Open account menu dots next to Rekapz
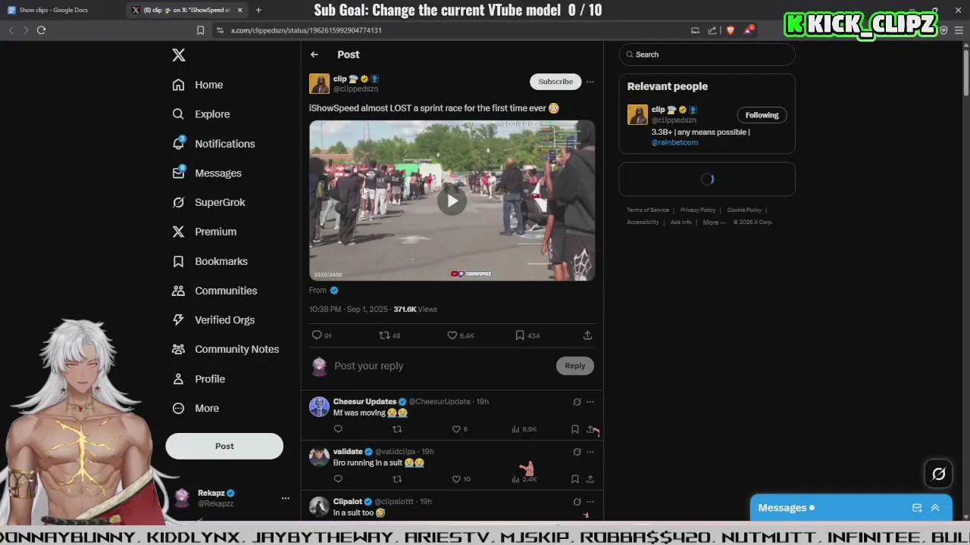Screen dimensions: 970x545 pyautogui.click(x=286, y=498)
